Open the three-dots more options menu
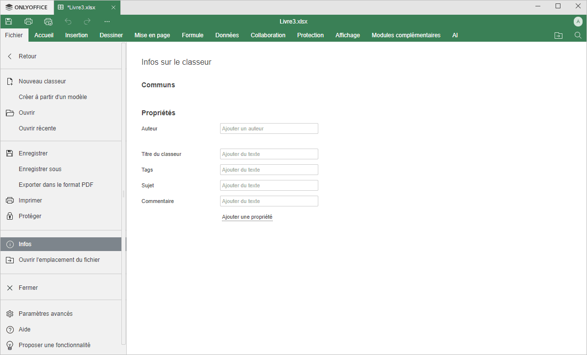 107,22
